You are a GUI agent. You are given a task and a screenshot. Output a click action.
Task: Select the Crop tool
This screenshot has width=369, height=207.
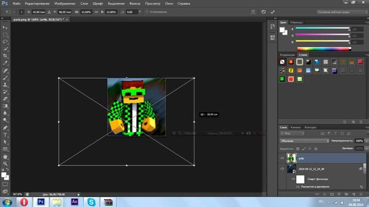(x=5, y=56)
